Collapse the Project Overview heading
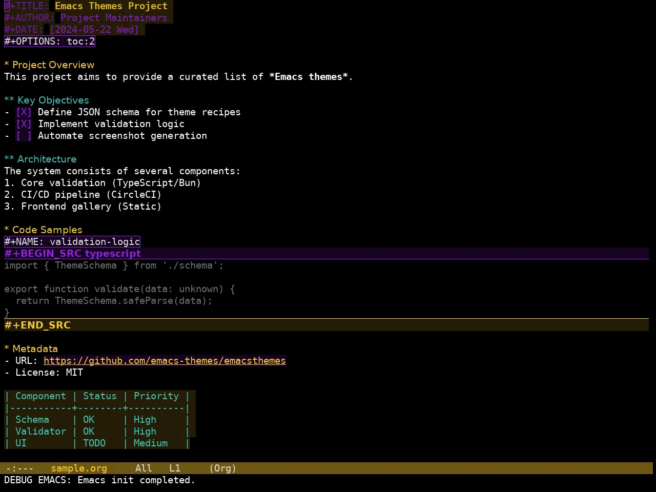 (49, 65)
